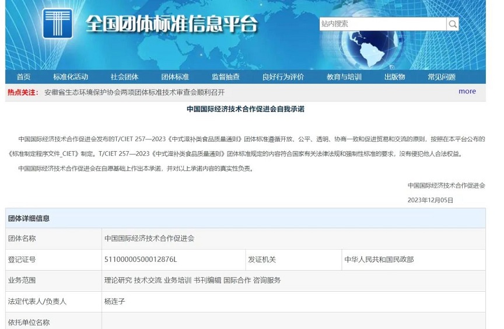
Task: Open the 团体标准 navigation item
Action: (x=175, y=77)
